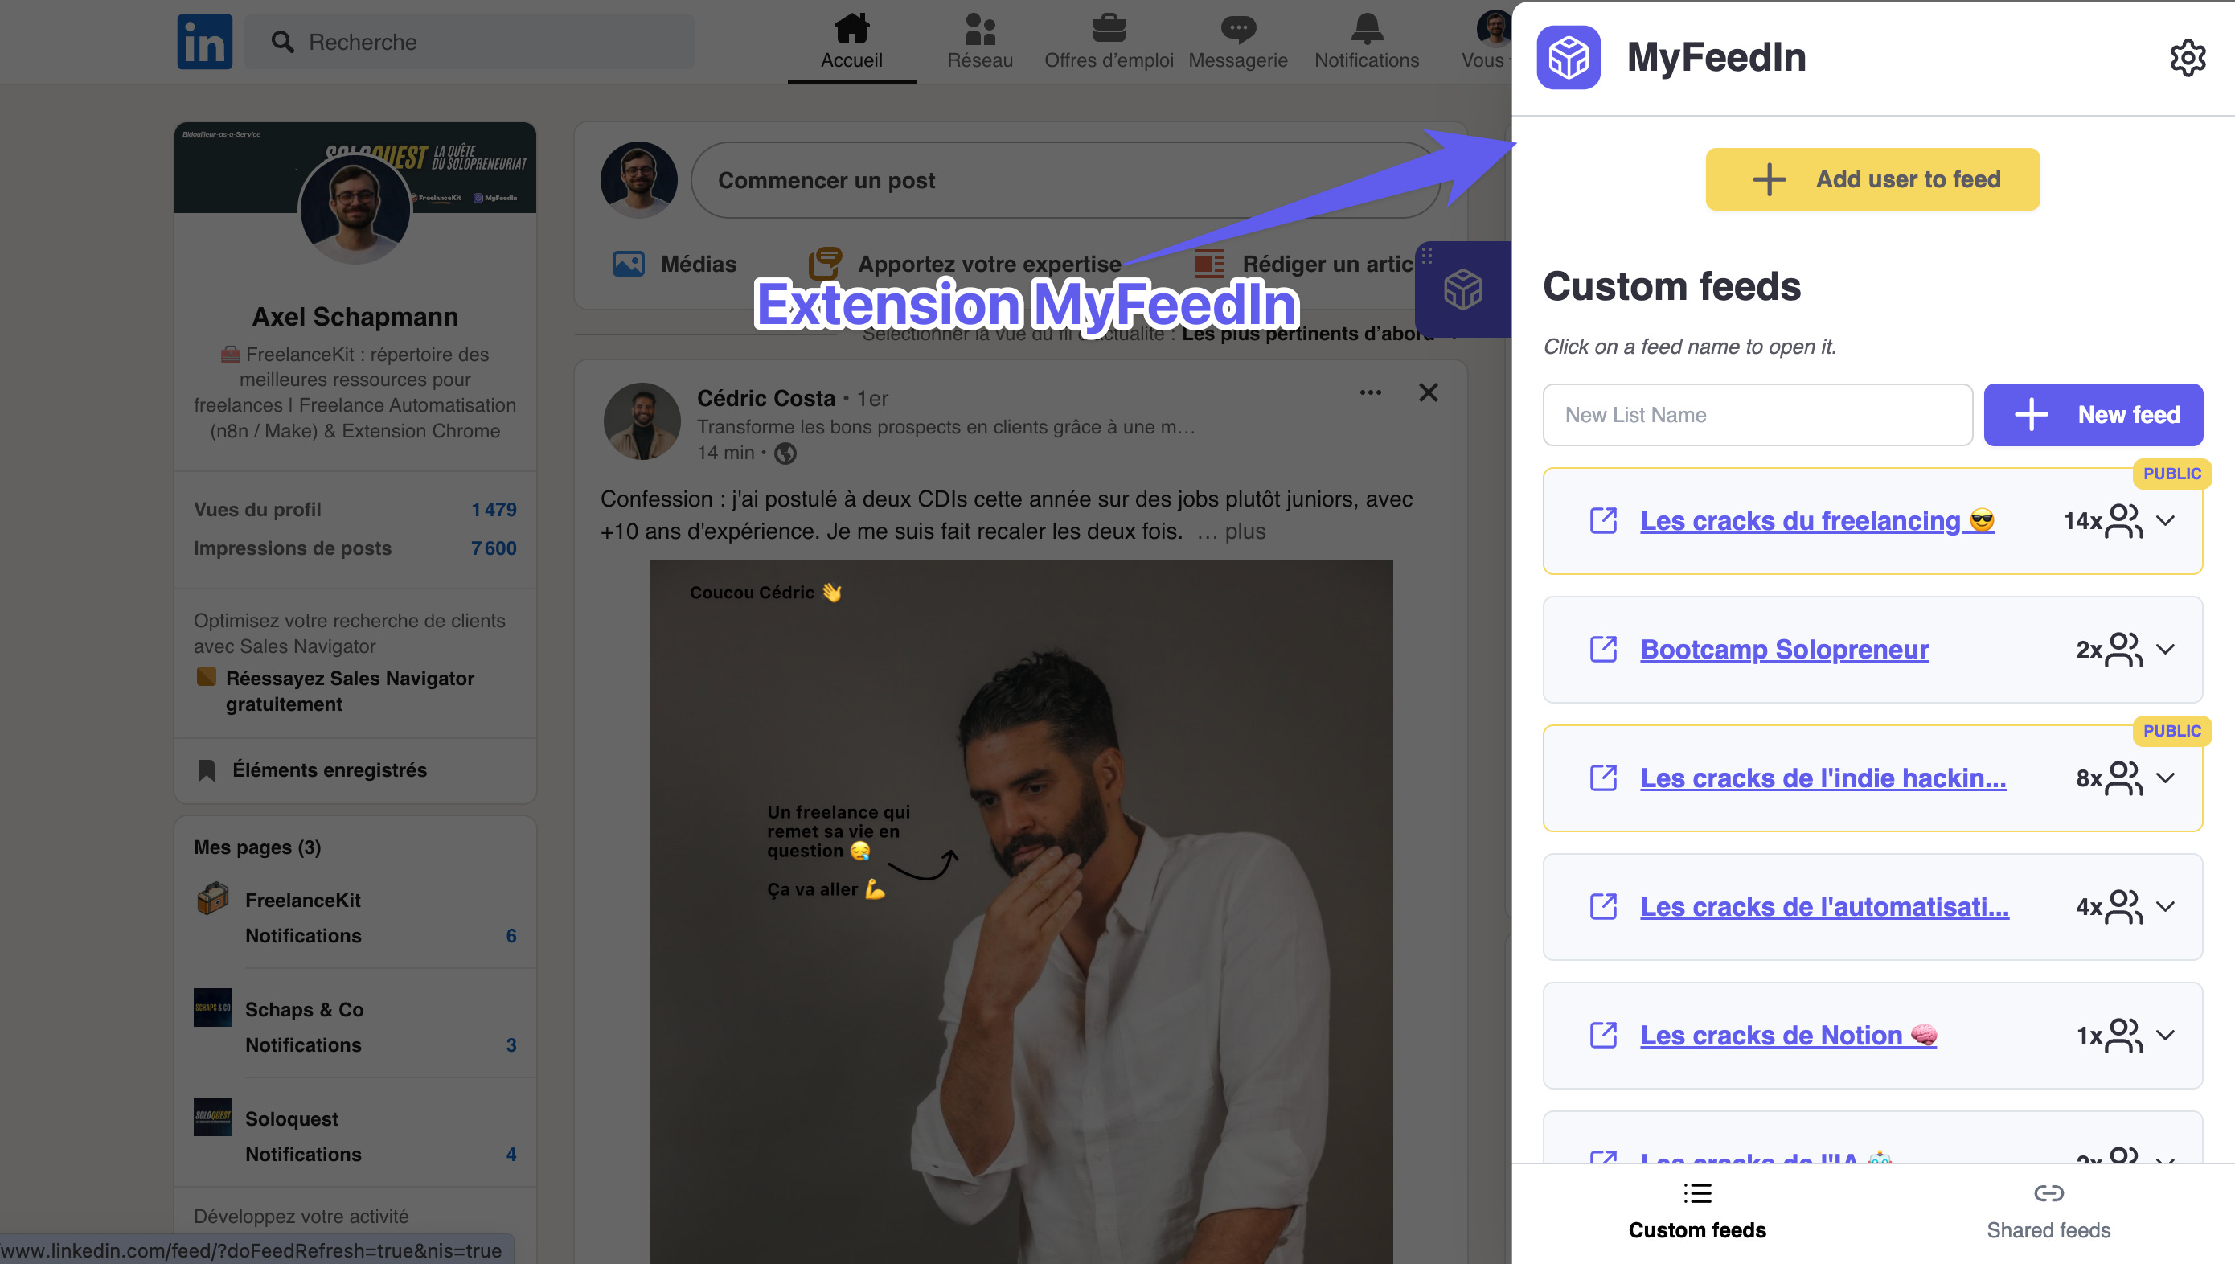This screenshot has width=2235, height=1264.
Task: Open Offres d'emploi briefcase icon
Action: (x=1109, y=30)
